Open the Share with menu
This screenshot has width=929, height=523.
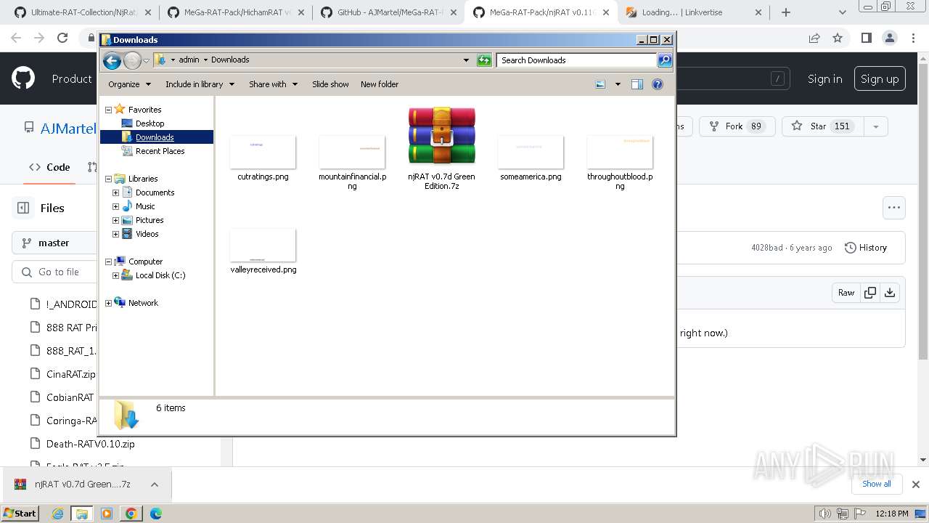(273, 84)
